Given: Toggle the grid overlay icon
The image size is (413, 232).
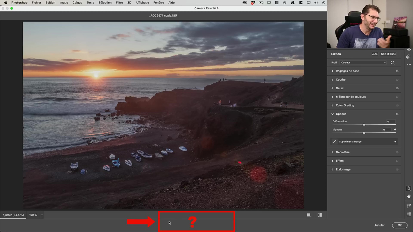Looking at the screenshot, I should [x=409, y=214].
